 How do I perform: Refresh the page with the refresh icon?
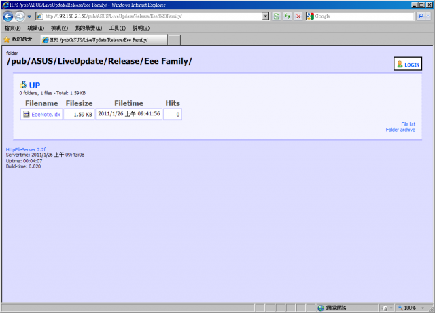[288, 16]
